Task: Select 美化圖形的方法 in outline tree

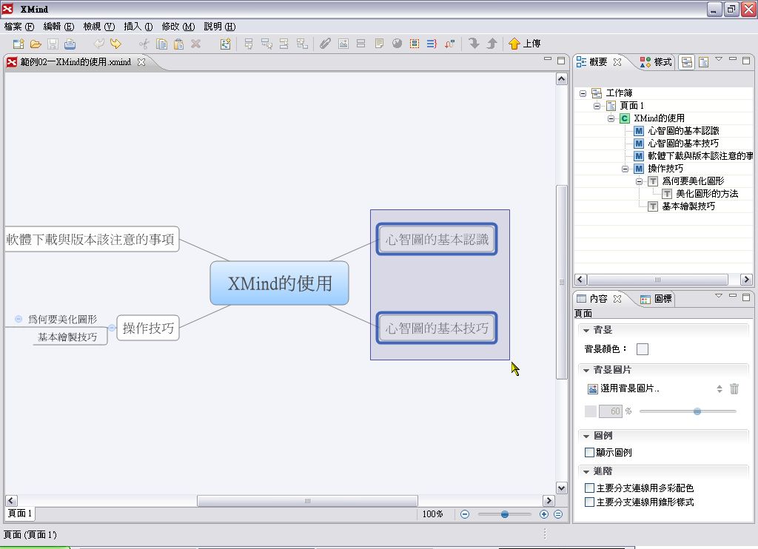Action: [707, 194]
